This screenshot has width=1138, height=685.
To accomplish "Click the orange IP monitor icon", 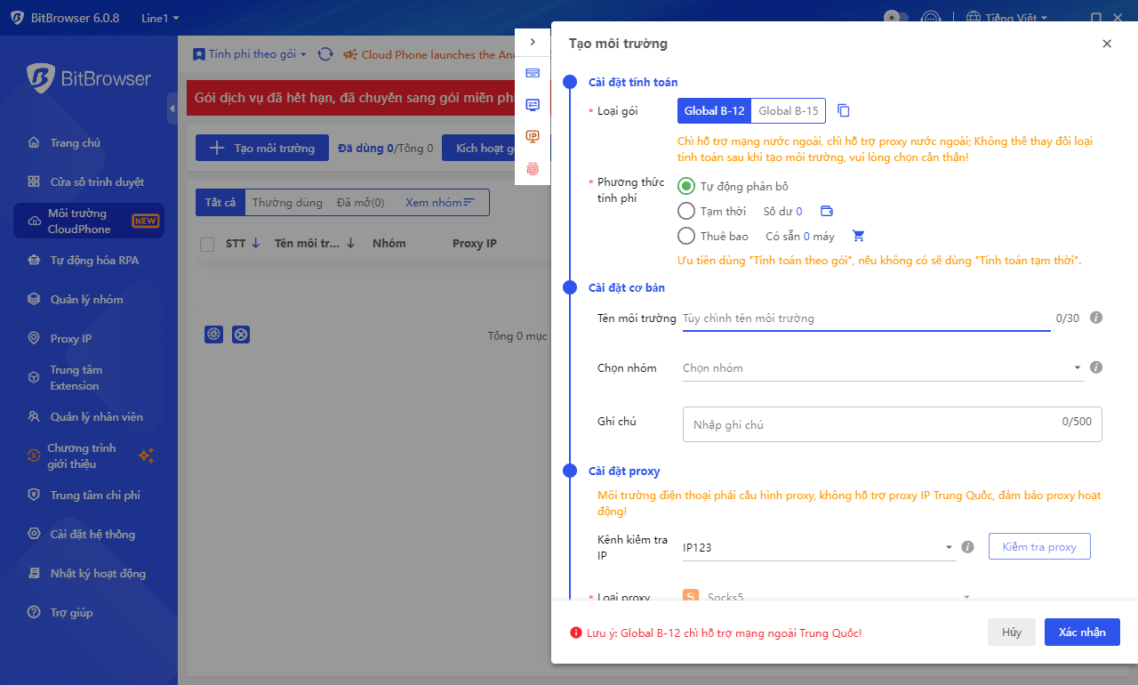I will 533,136.
